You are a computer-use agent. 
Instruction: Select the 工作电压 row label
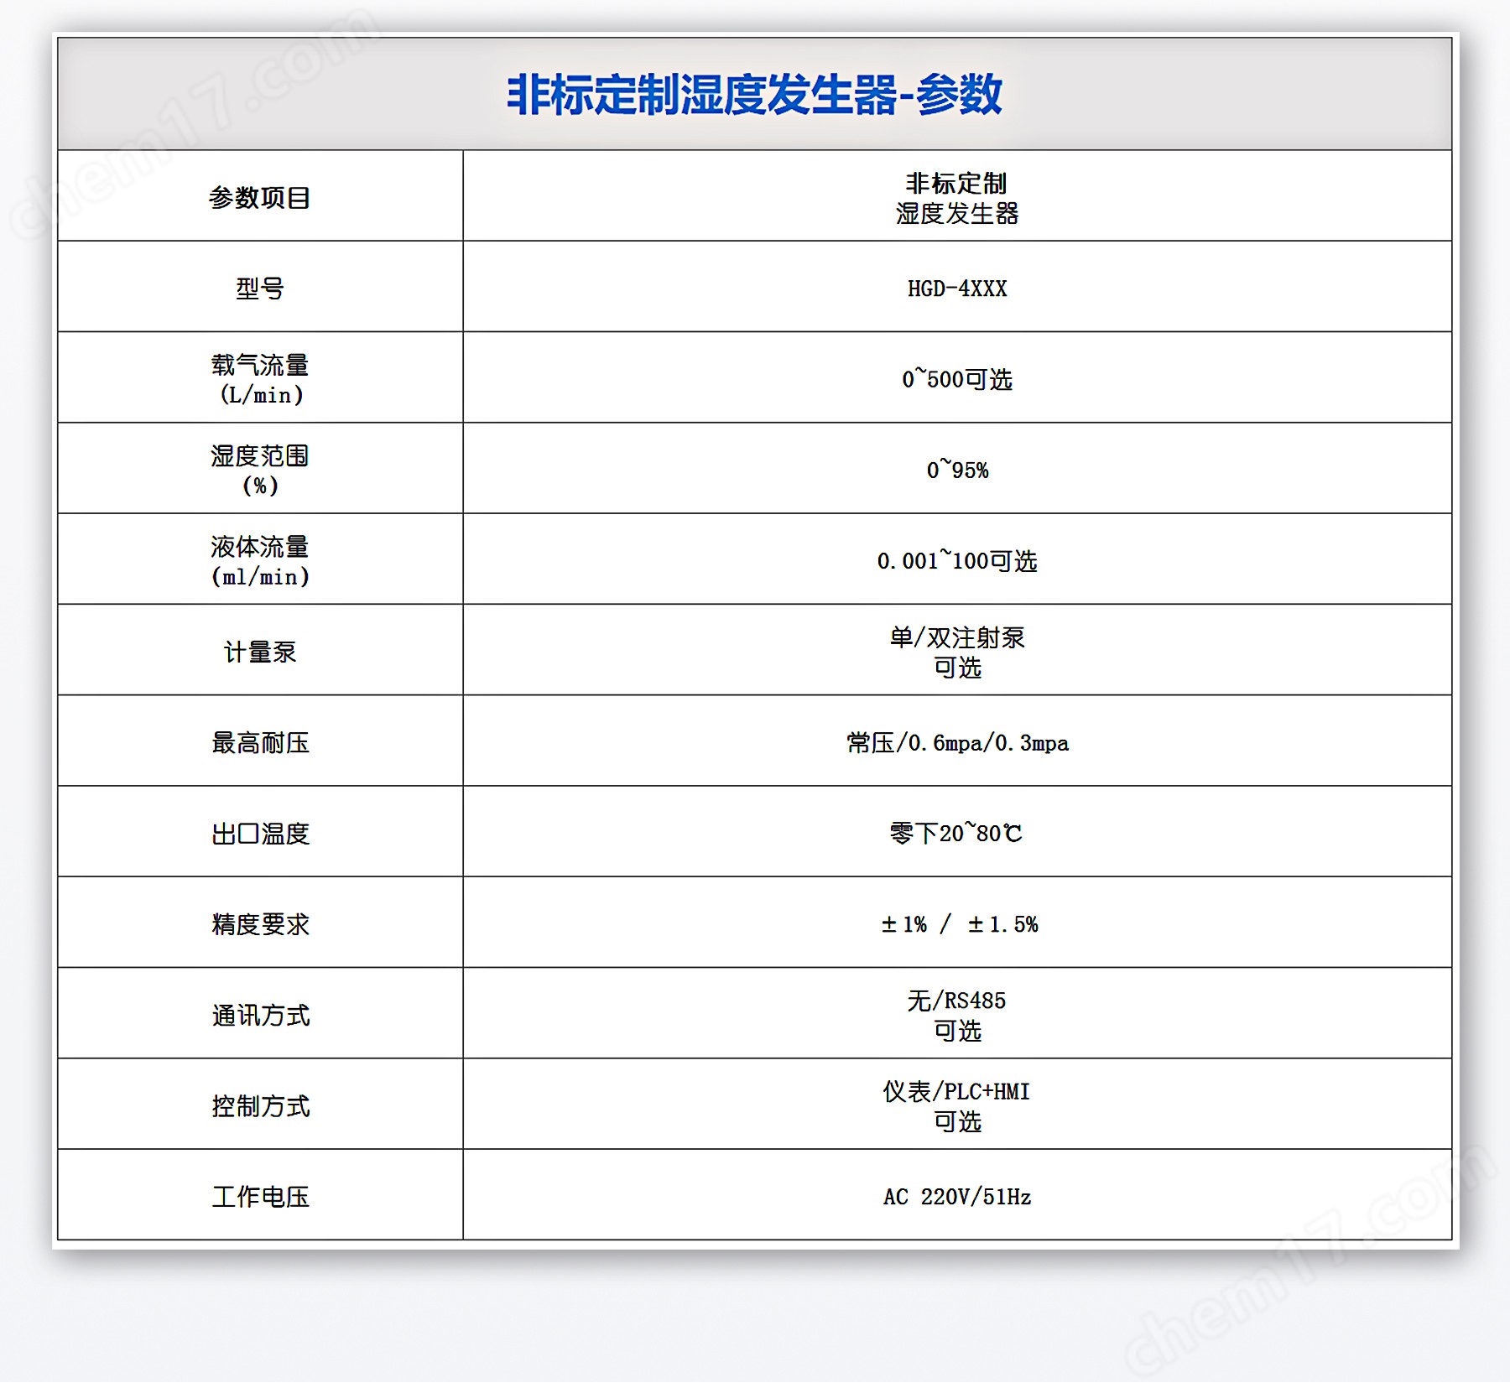(260, 1197)
